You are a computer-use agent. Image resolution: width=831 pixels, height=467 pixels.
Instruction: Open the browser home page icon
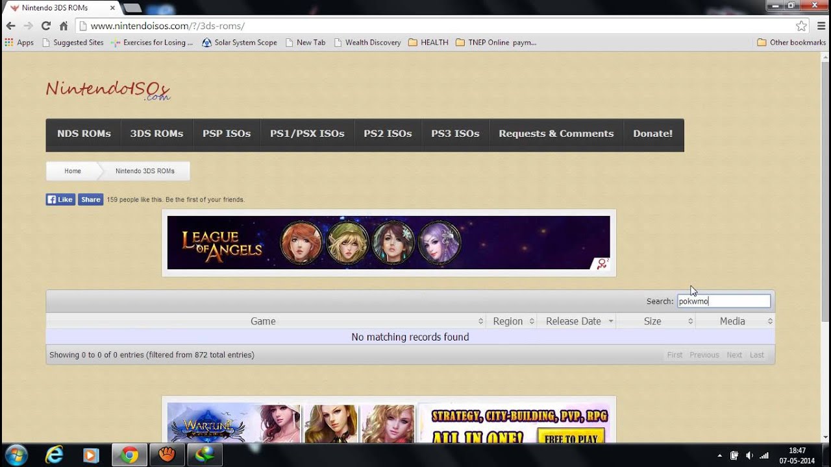point(64,26)
